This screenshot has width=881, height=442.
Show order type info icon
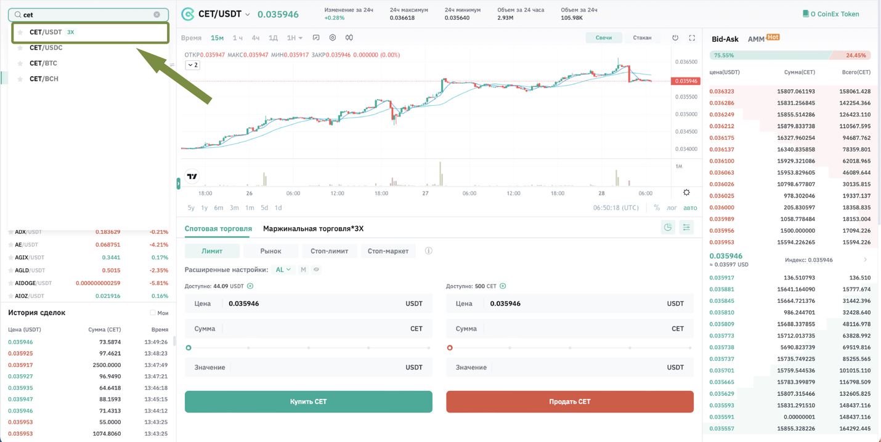pyautogui.click(x=429, y=251)
